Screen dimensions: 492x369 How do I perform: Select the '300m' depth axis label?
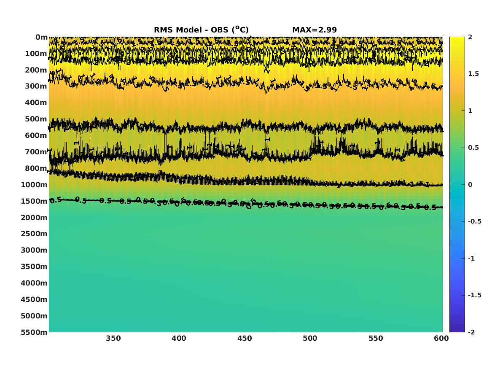point(36,86)
